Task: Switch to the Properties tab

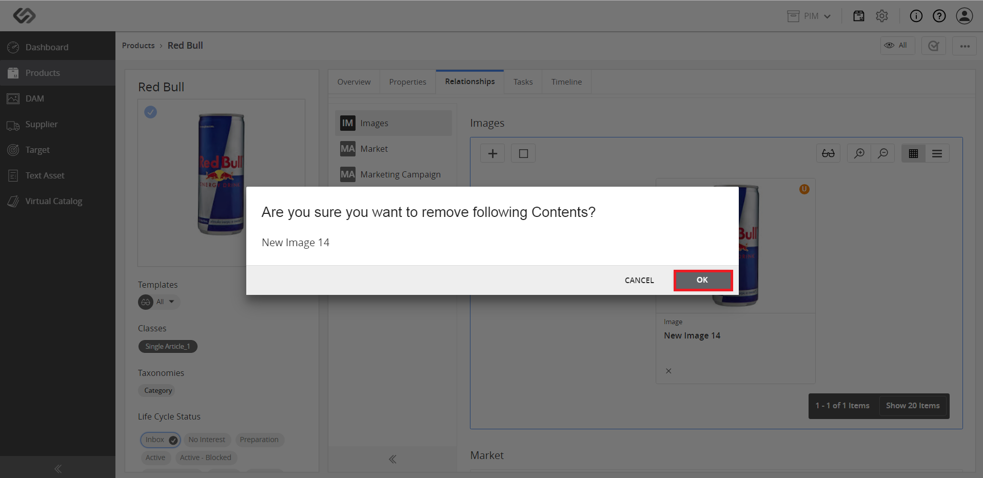Action: click(407, 82)
